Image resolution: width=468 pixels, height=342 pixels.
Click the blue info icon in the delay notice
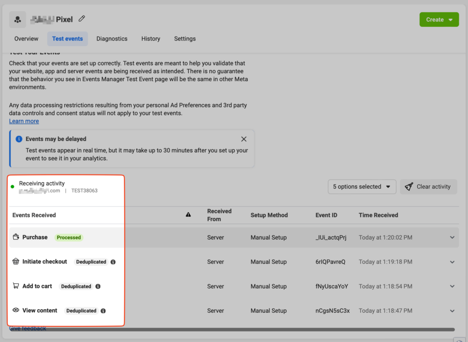point(19,139)
